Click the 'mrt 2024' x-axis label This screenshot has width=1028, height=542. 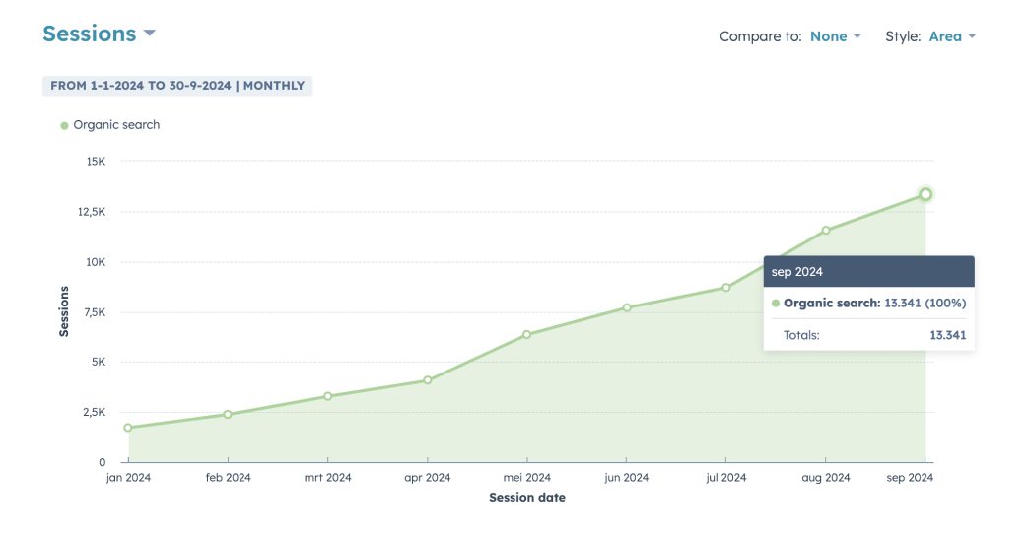click(x=328, y=478)
